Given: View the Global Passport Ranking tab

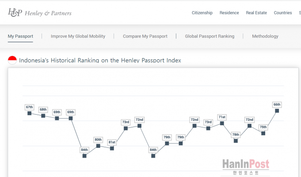Looking at the screenshot, I should pos(210,36).
